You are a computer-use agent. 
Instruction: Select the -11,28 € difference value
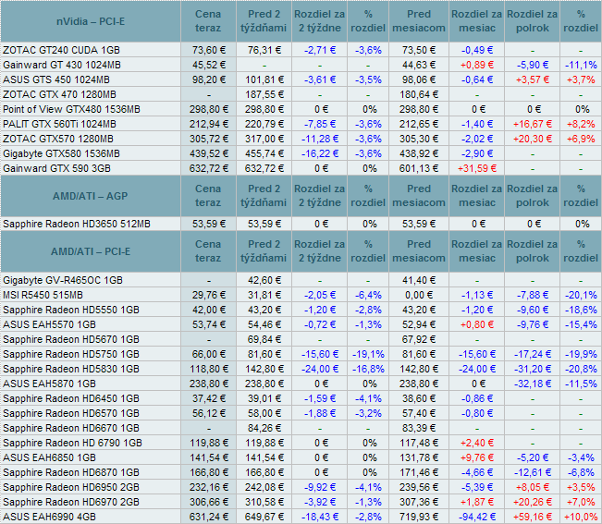point(320,139)
